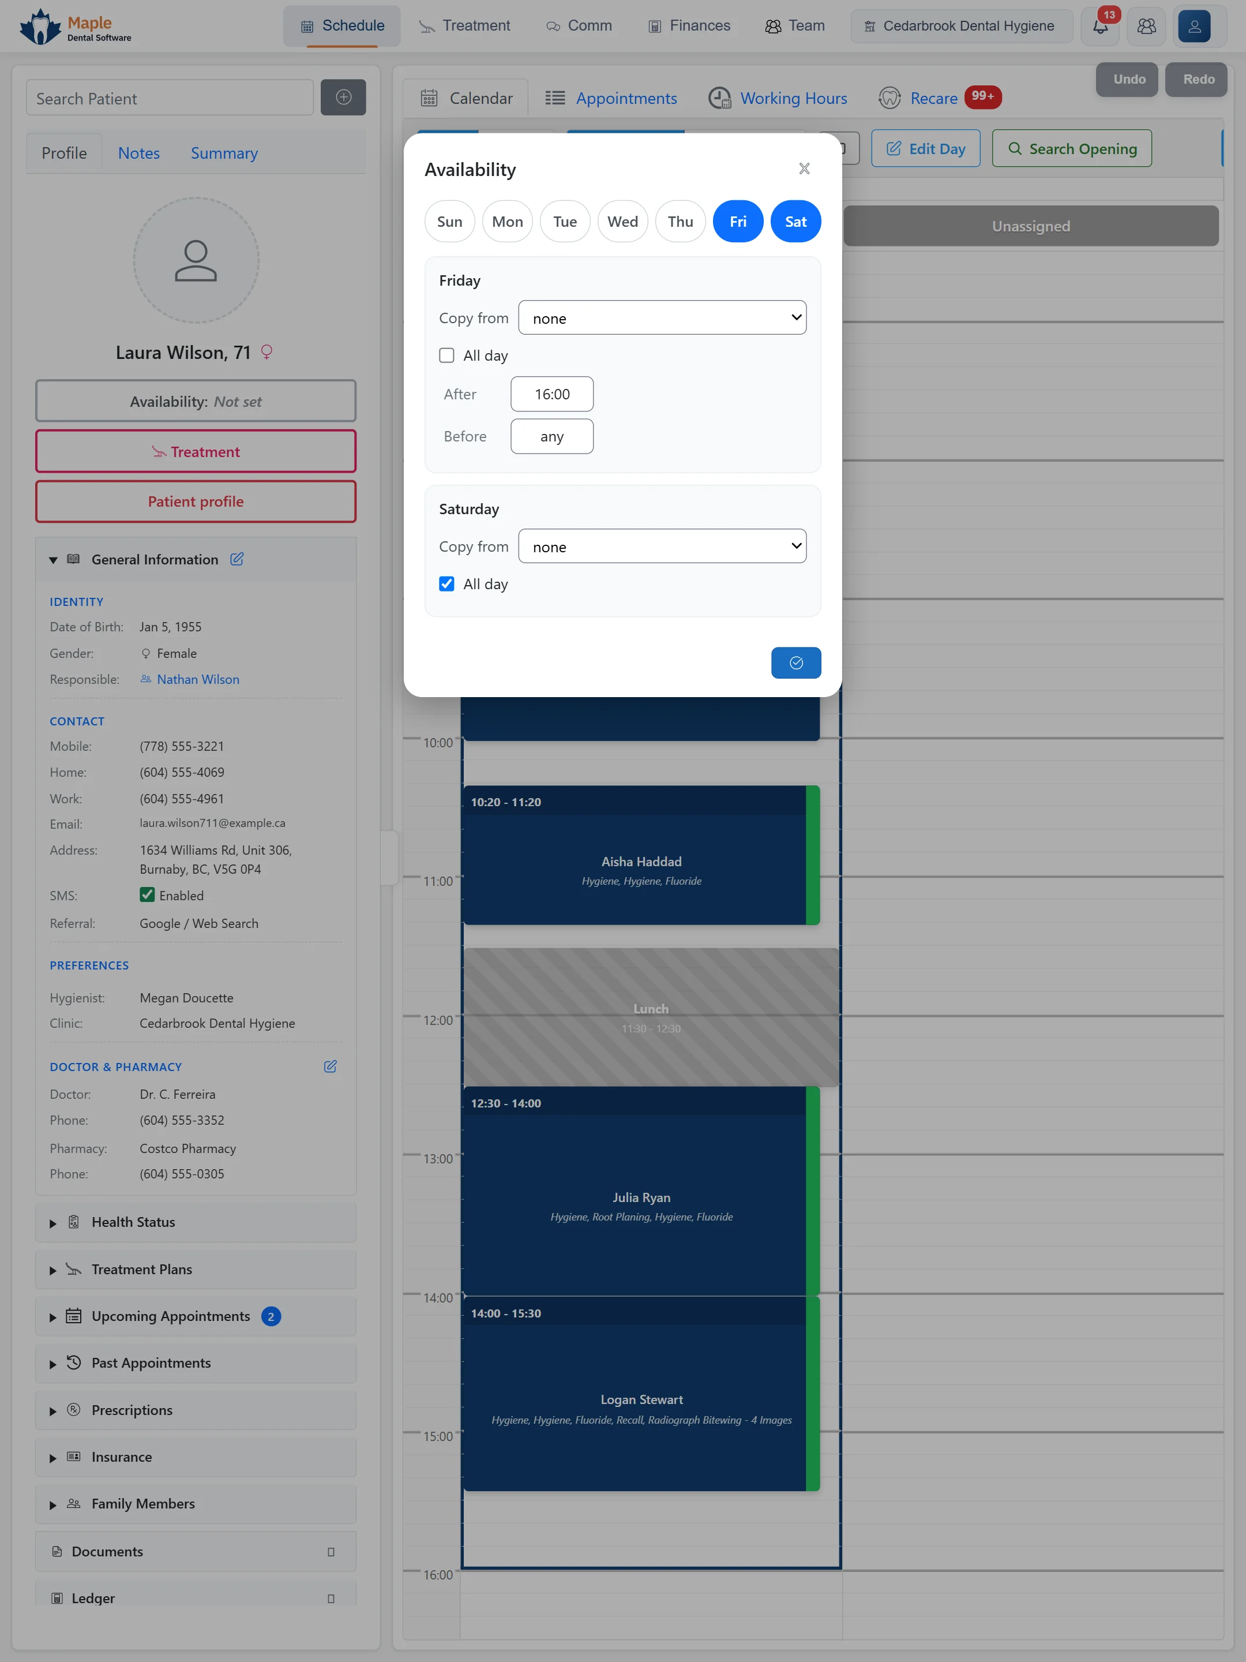Viewport: 1246px width, 1662px height.
Task: Check Friday All day checkbox
Action: click(447, 355)
